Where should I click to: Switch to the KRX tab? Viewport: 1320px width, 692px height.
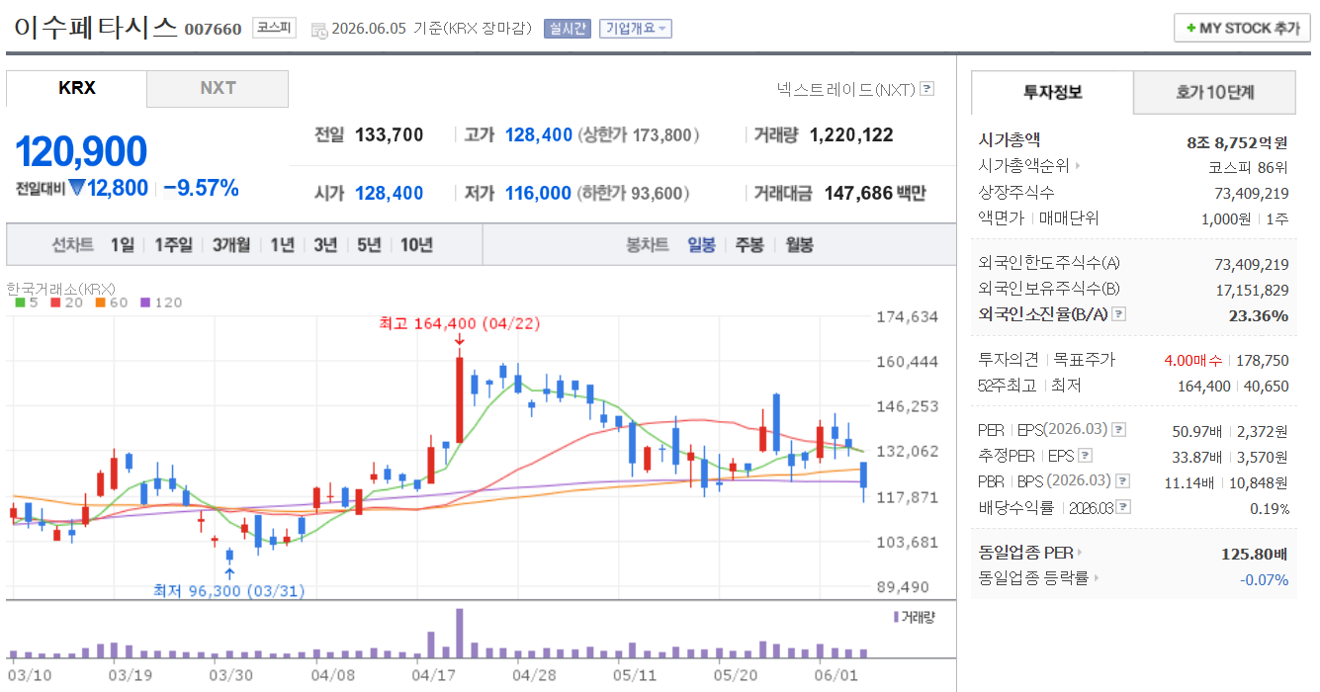pos(77,88)
